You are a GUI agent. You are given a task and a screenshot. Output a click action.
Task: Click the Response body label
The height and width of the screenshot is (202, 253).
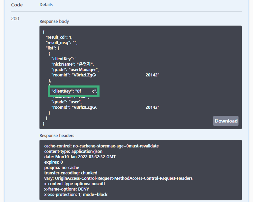click(x=54, y=21)
